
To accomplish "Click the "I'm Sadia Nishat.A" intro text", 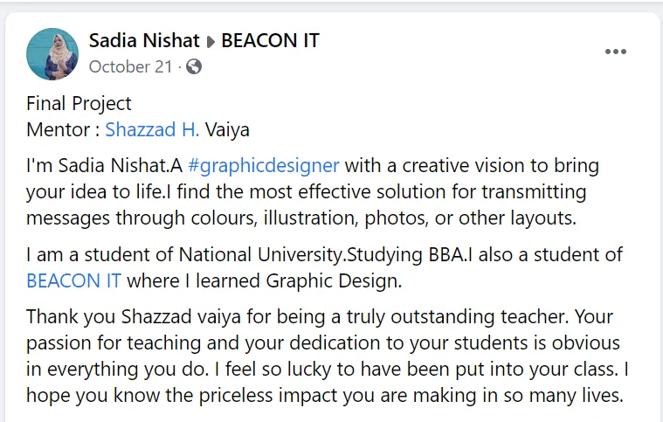I will 103,165.
